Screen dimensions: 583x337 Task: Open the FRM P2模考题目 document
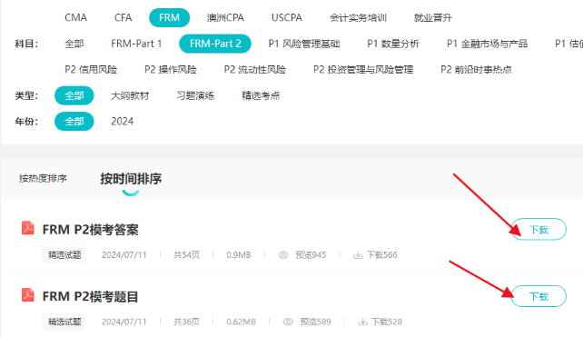(90, 296)
